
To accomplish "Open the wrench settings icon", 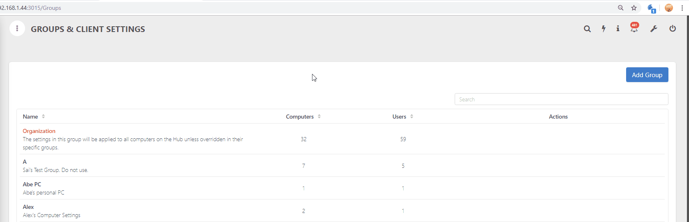I will [653, 29].
